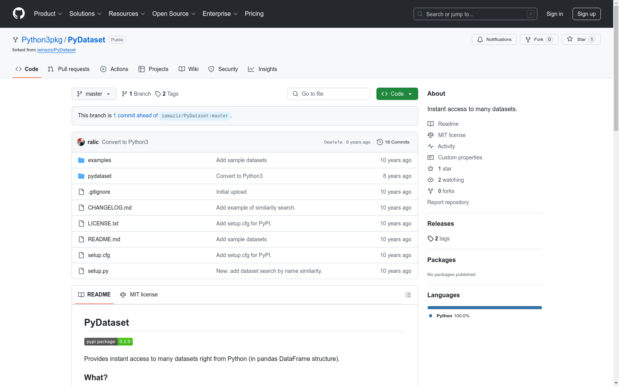View 18 Commits history
The image size is (619, 386).
coord(393,142)
